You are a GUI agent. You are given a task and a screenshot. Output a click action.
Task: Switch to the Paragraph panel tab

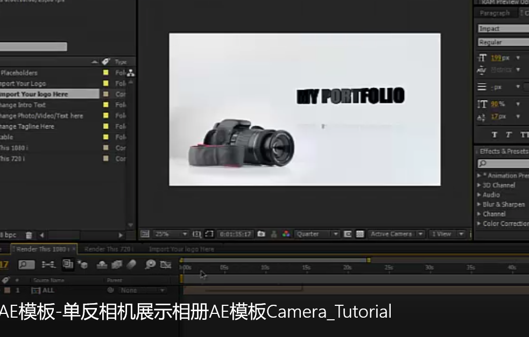coord(495,13)
